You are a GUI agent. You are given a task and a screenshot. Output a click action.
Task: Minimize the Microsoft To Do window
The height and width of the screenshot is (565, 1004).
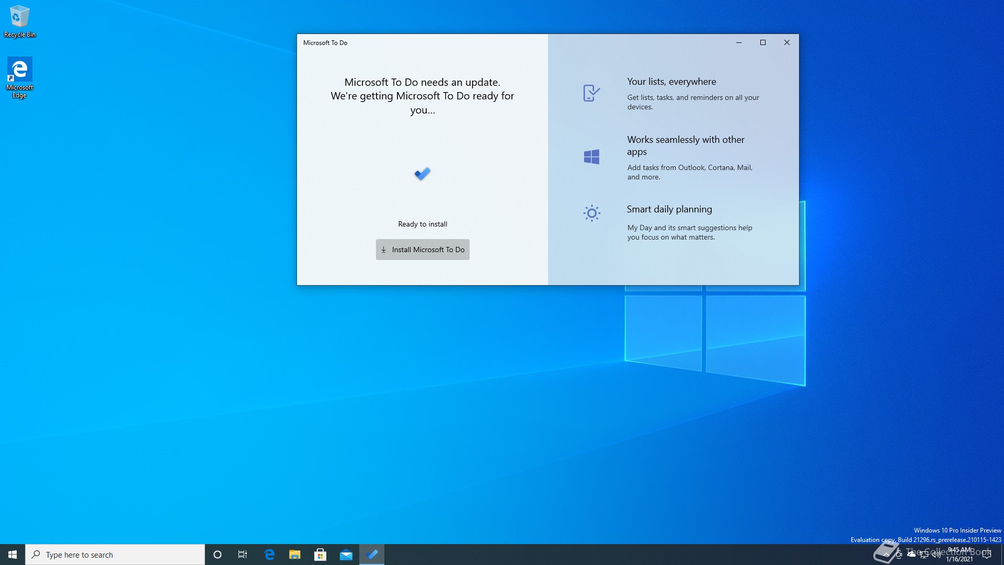(739, 43)
